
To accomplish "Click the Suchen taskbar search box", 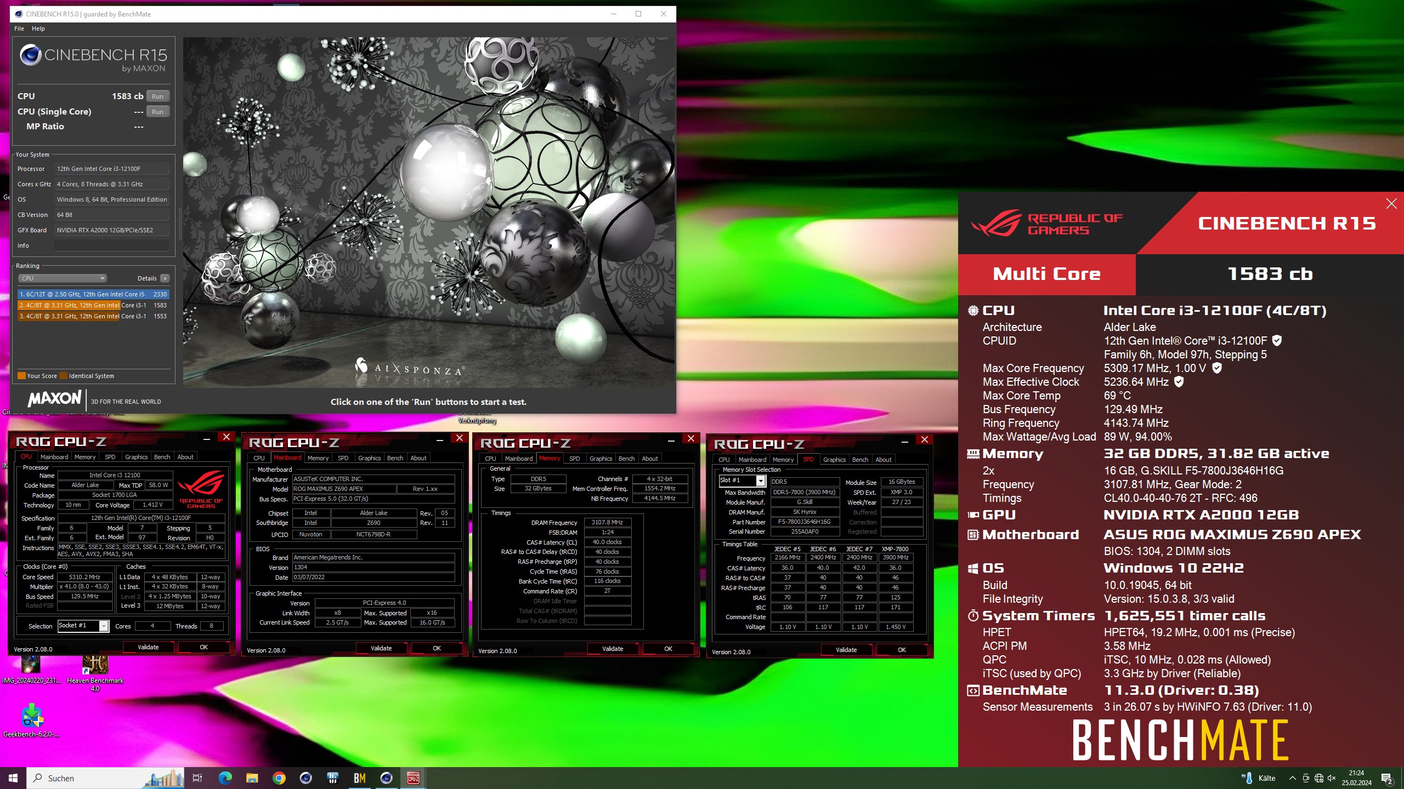I will (106, 778).
